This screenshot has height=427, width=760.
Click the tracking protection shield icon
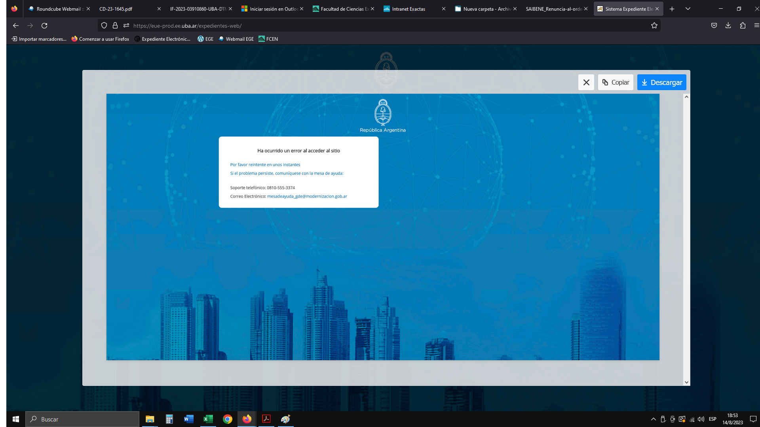tap(104, 25)
